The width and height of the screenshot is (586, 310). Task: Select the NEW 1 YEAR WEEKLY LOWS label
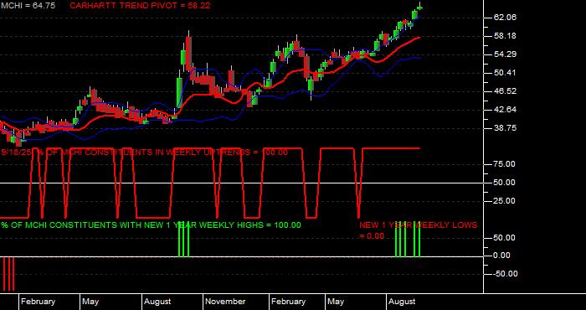pyautogui.click(x=419, y=230)
